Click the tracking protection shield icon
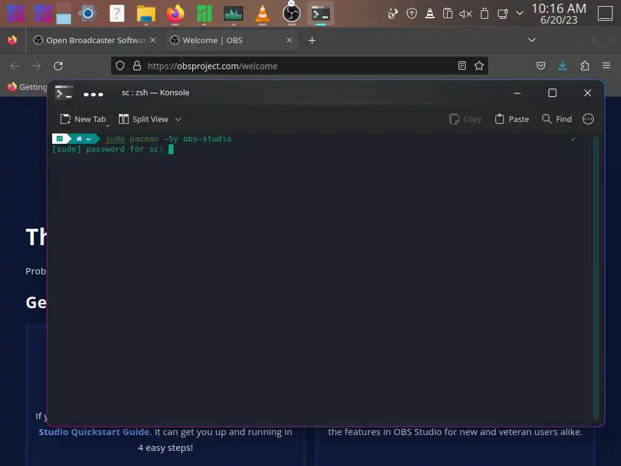 click(x=120, y=66)
